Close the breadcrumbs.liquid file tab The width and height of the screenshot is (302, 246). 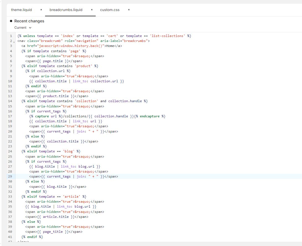[x=92, y=10]
